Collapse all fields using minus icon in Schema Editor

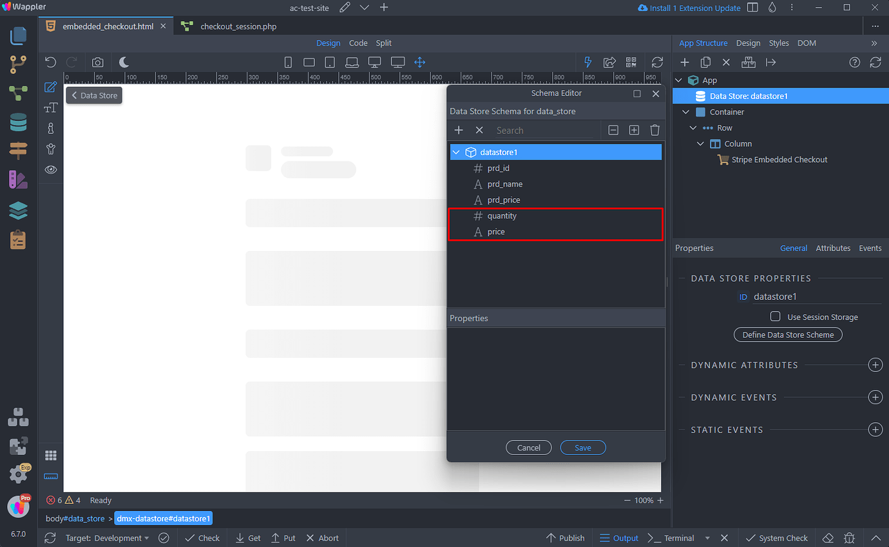[x=613, y=129]
